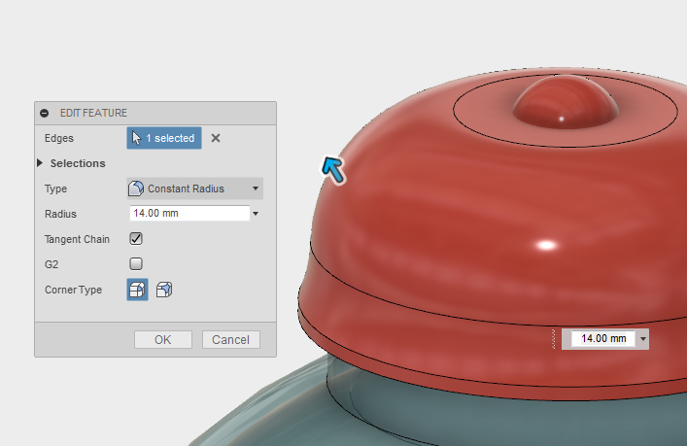Open the on-canvas radius value dropdown arrow

(x=642, y=339)
